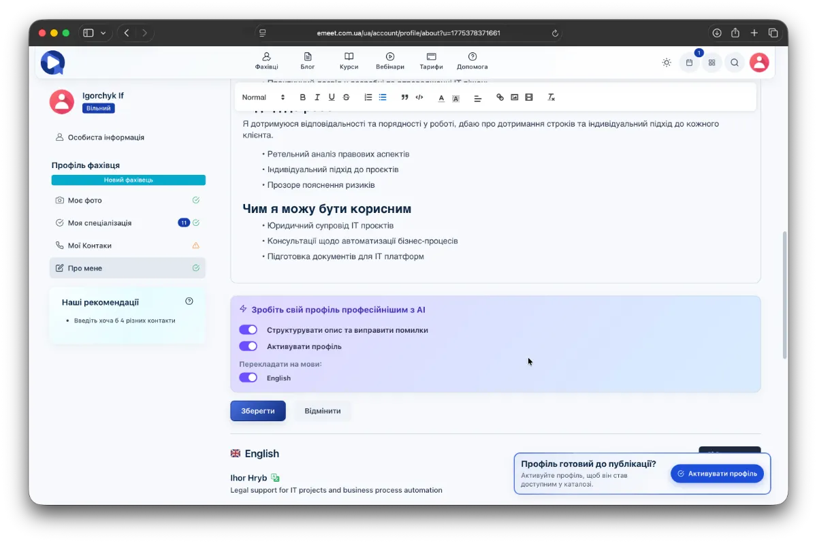The image size is (817, 543).
Task: Open the Normal heading style dropdown
Action: coord(261,97)
